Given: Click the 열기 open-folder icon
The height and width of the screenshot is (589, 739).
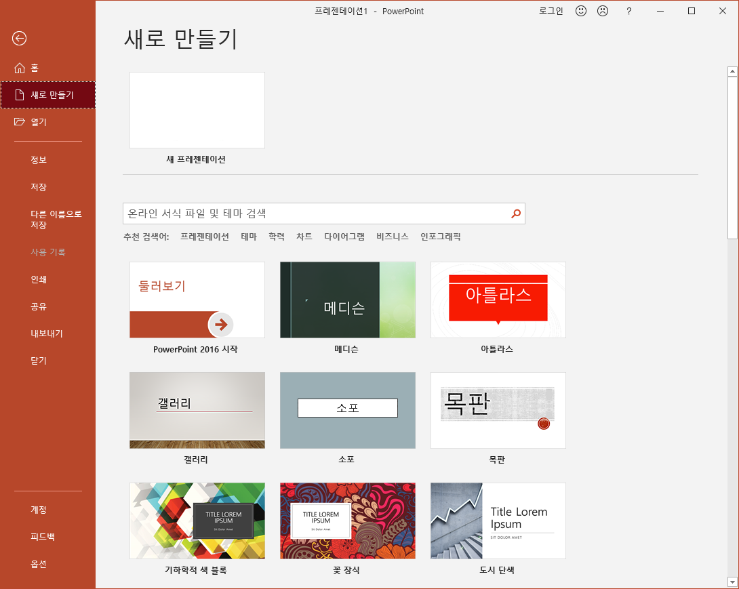Looking at the screenshot, I should [x=20, y=121].
